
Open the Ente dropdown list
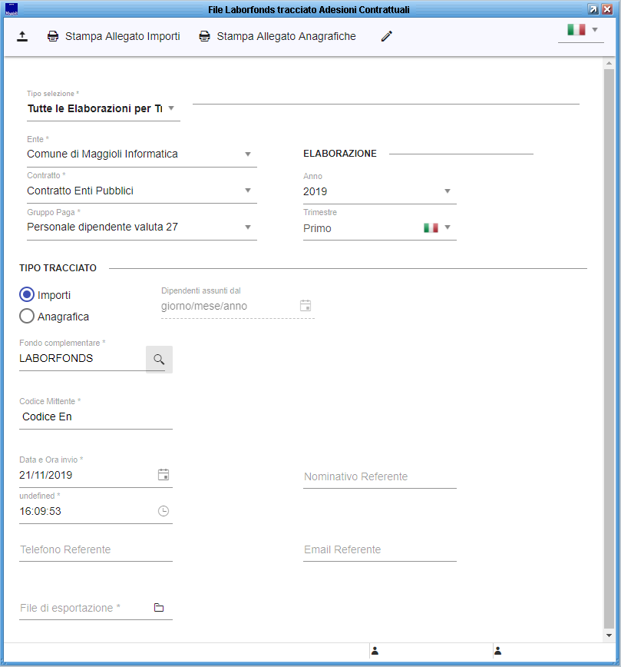point(248,154)
